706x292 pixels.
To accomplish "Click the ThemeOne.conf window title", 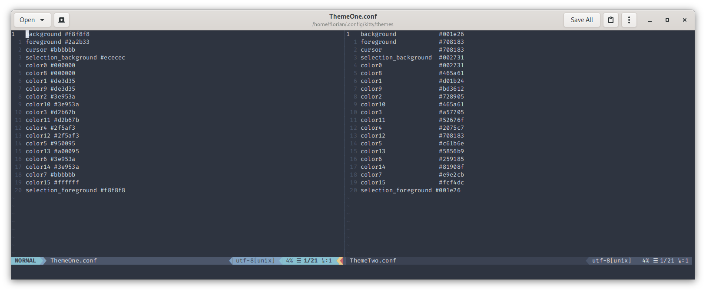I will coord(353,16).
